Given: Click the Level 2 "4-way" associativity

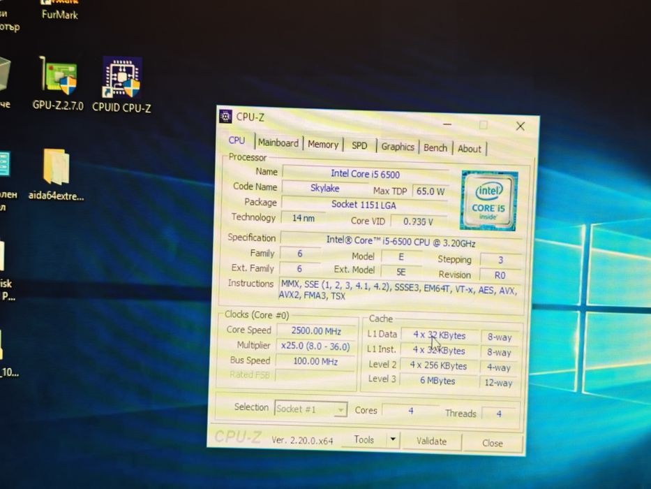Looking at the screenshot, I should tap(499, 367).
